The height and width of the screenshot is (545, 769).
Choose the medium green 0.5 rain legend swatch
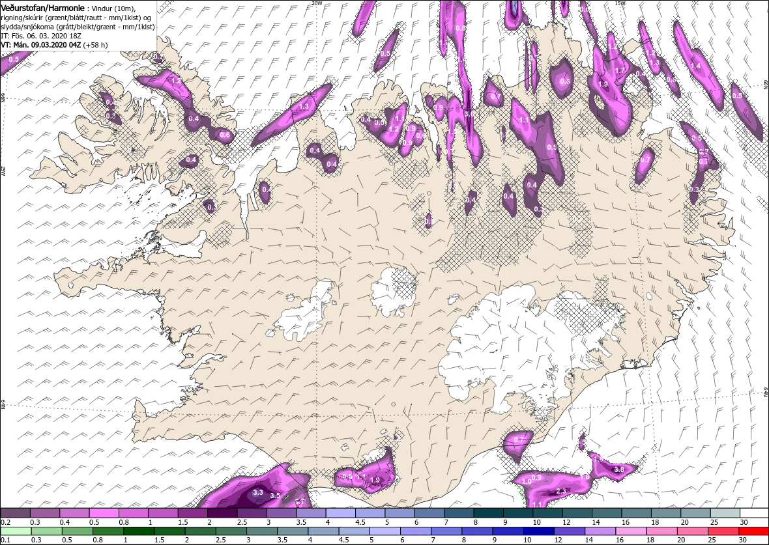pyautogui.click(x=78, y=531)
